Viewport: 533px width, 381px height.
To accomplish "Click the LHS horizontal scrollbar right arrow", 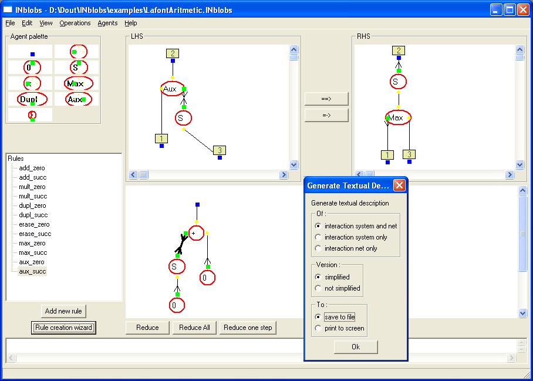I will point(284,175).
